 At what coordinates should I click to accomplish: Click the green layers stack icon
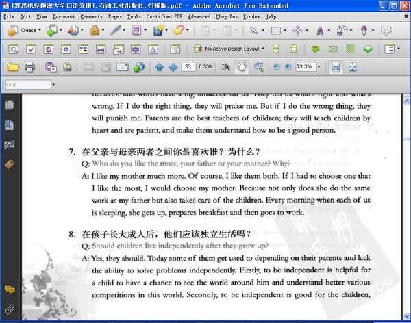coord(368,49)
